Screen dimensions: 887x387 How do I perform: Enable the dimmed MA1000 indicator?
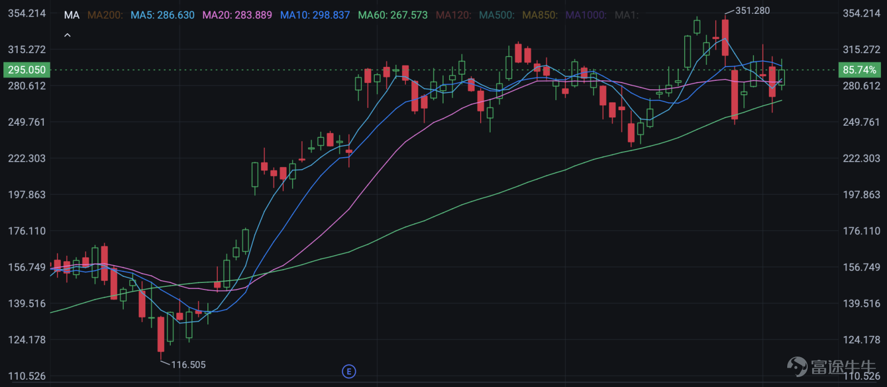586,15
